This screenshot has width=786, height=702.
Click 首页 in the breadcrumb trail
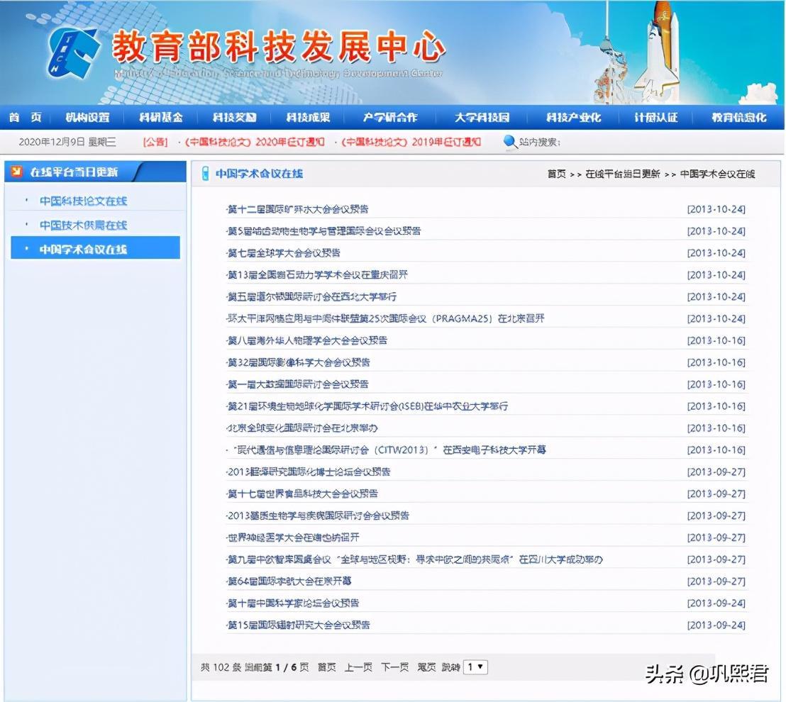[556, 174]
